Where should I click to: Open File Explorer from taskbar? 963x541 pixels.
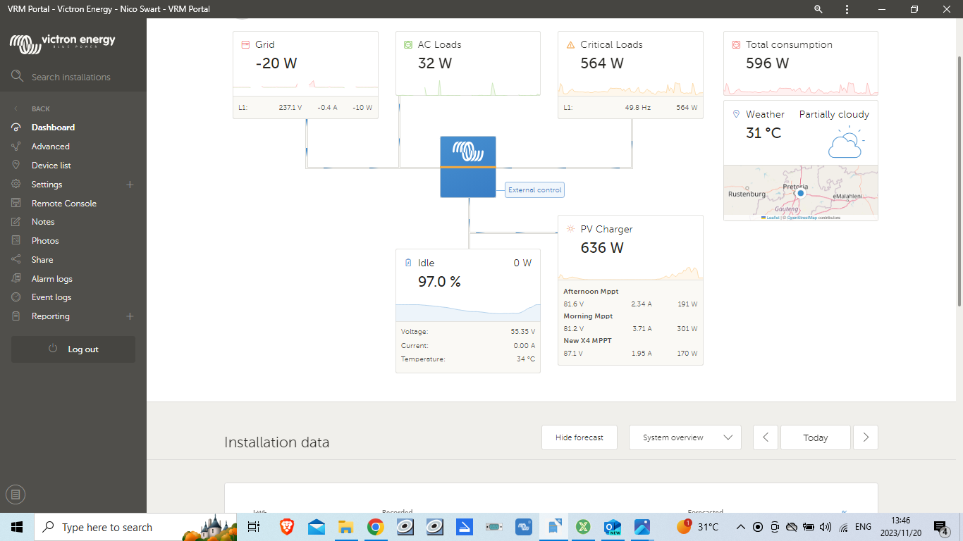tap(345, 527)
